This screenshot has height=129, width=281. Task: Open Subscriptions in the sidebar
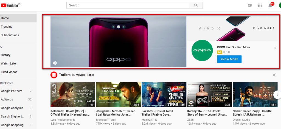(10, 35)
